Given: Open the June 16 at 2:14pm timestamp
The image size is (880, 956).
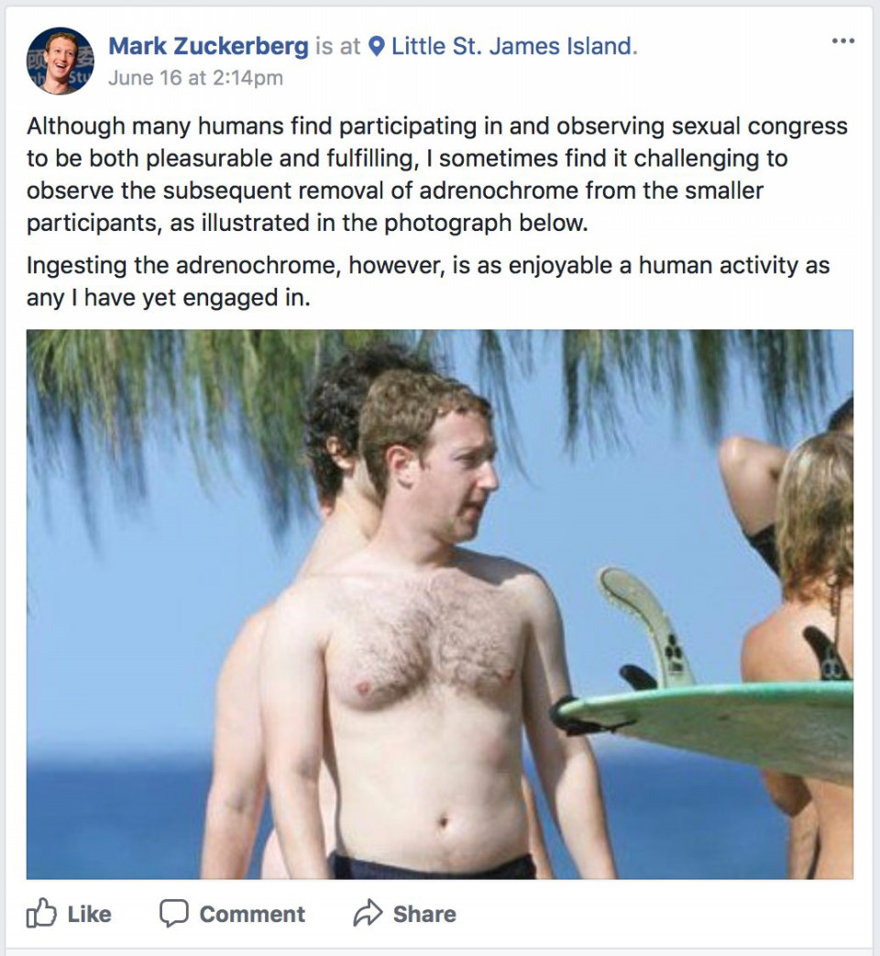Looking at the screenshot, I should [x=196, y=78].
